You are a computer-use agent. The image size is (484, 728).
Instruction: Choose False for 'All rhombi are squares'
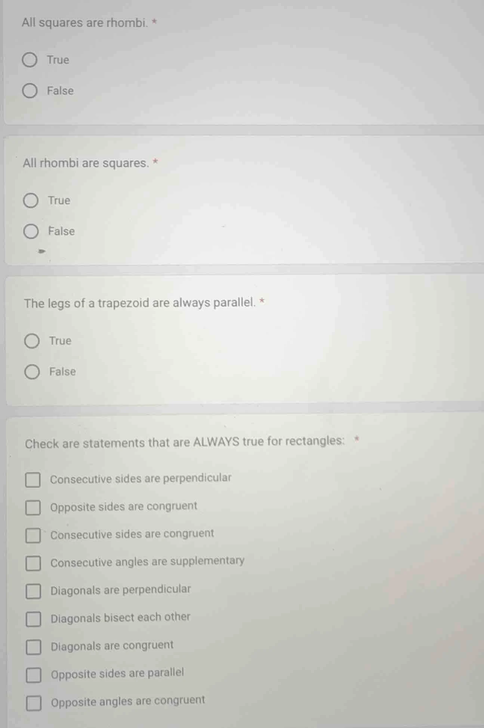click(31, 231)
